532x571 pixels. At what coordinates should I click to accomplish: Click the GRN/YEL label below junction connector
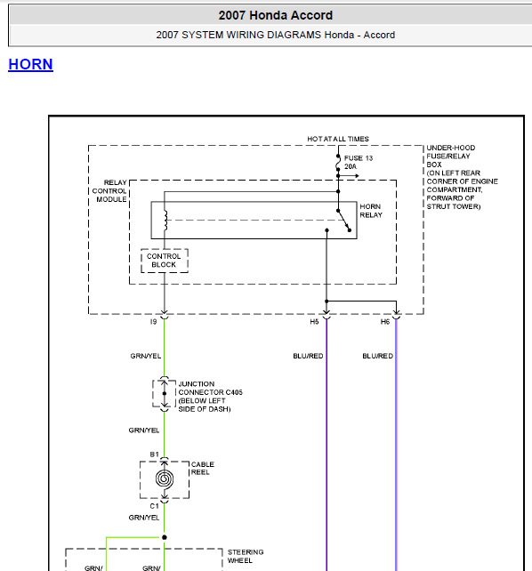(x=144, y=430)
